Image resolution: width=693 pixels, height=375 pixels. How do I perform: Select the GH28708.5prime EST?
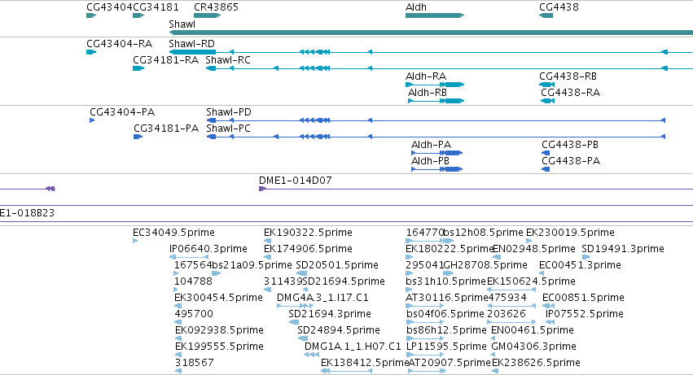coord(448,273)
